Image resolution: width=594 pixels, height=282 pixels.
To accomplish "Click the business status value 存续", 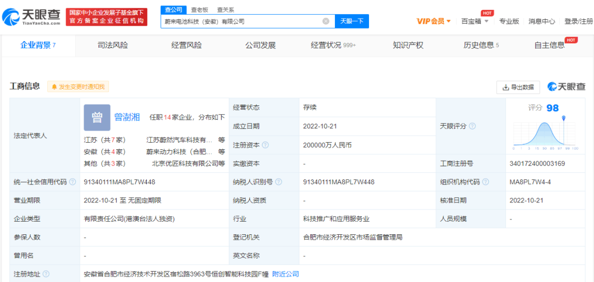I will pyautogui.click(x=310, y=108).
